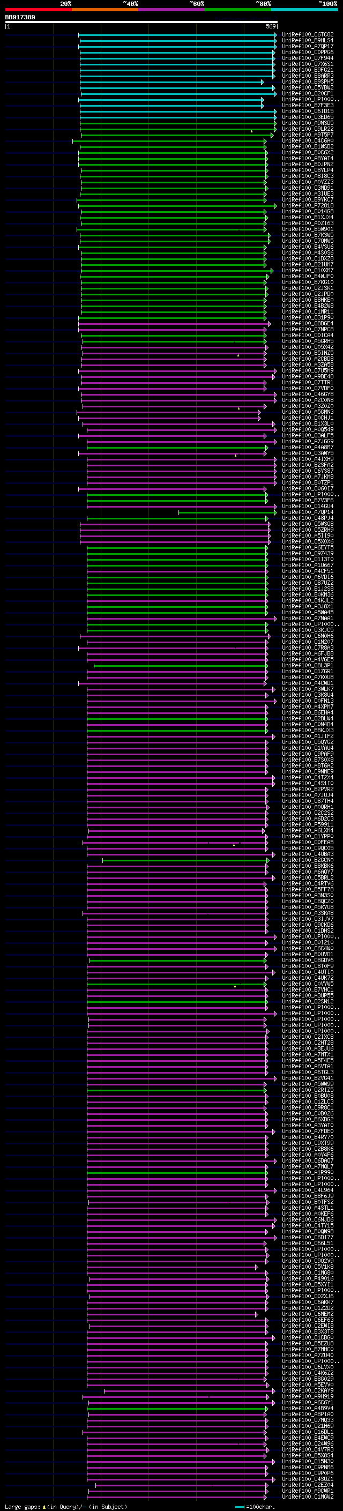The height and width of the screenshot is (1511, 343).
Task: Select hit label UniRef100_Q3KJC5
Action: 308,630
